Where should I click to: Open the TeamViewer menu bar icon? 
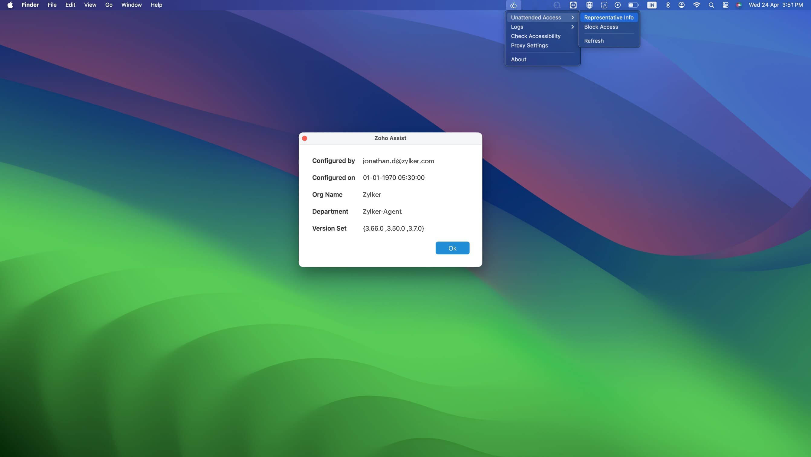(573, 5)
